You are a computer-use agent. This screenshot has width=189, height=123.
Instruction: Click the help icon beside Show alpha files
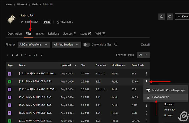coord(116,44)
